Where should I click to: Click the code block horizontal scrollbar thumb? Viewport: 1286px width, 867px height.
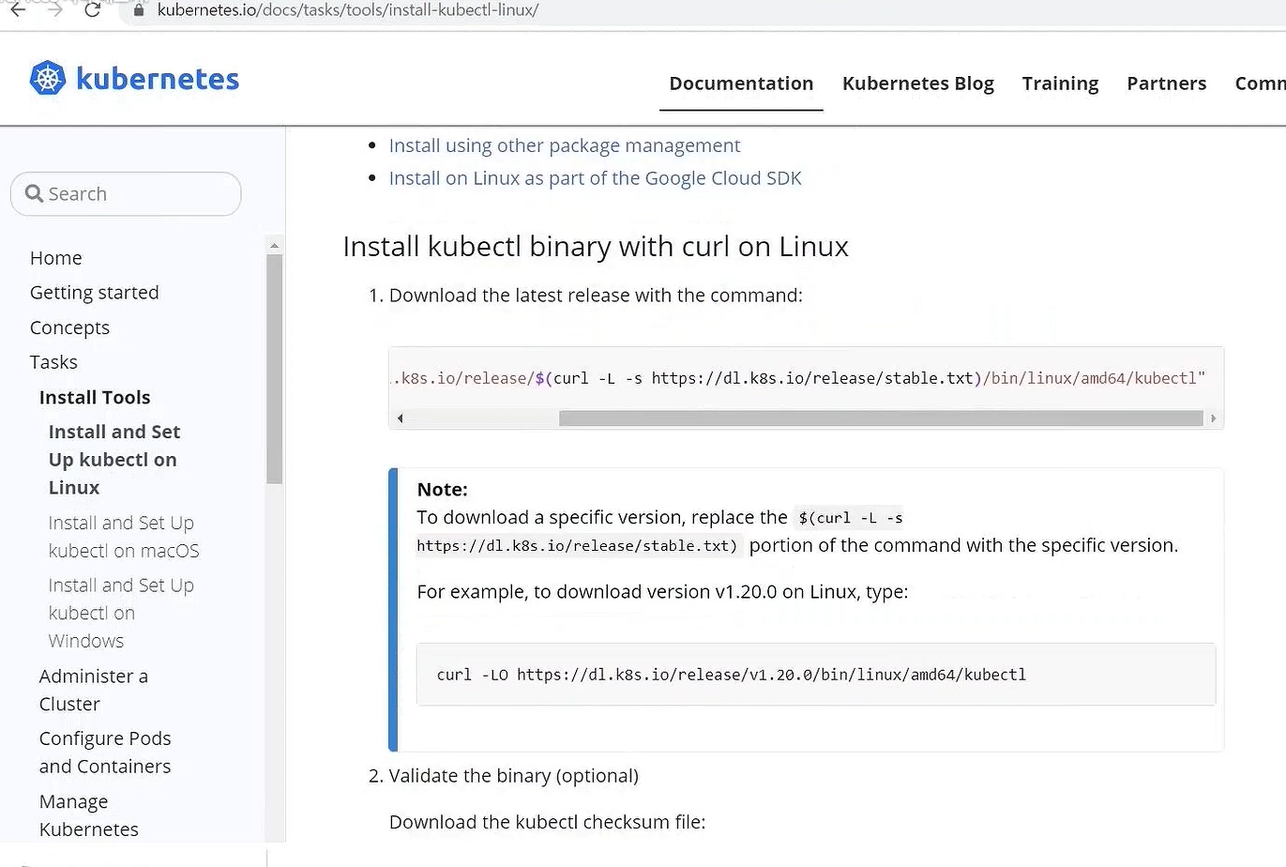point(881,418)
